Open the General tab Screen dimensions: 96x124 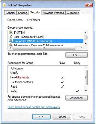pyautogui.click(x=10, y=13)
